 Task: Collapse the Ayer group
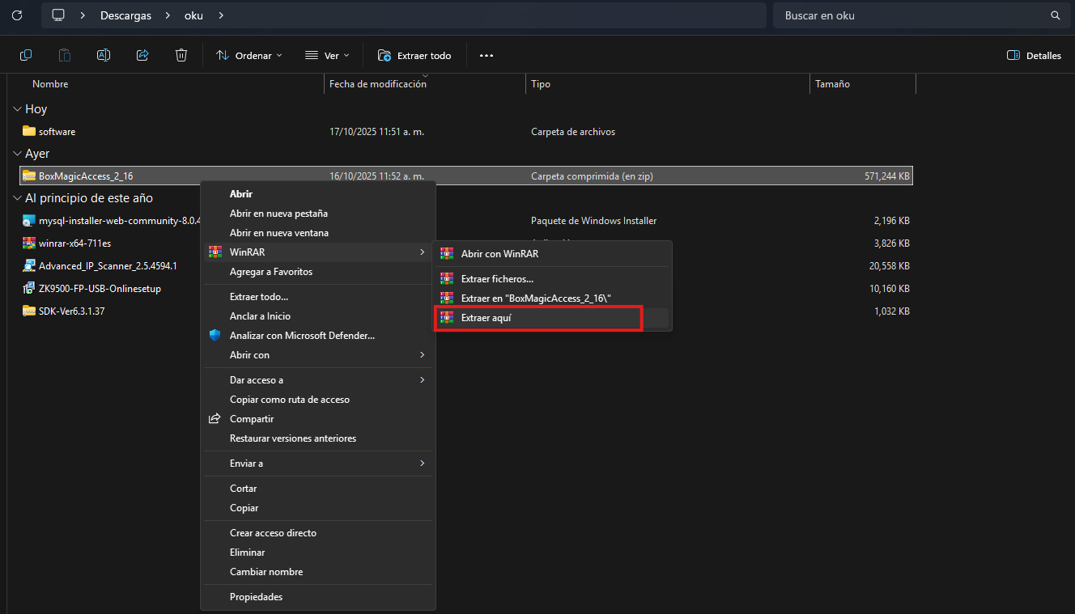coord(17,154)
